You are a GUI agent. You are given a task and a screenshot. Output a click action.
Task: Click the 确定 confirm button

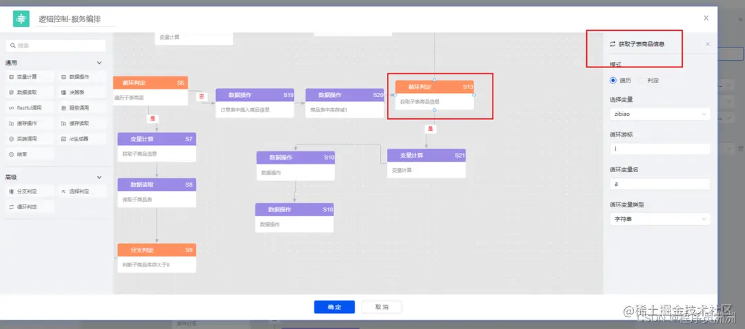coord(335,307)
